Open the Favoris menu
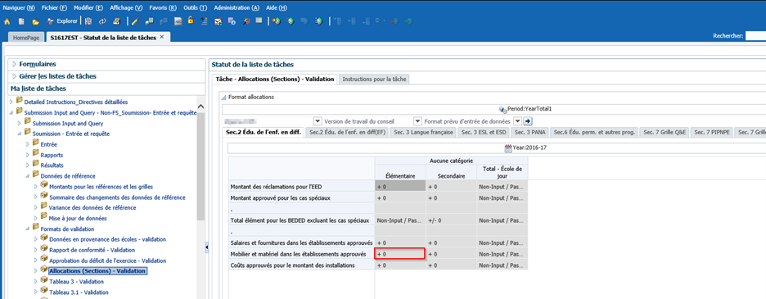This screenshot has width=766, height=299. click(163, 8)
